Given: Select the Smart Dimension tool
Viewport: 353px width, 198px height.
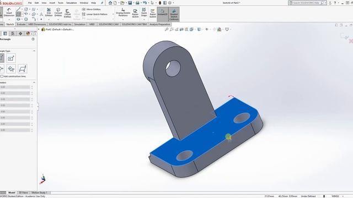Looking at the screenshot, I should tap(9, 12).
